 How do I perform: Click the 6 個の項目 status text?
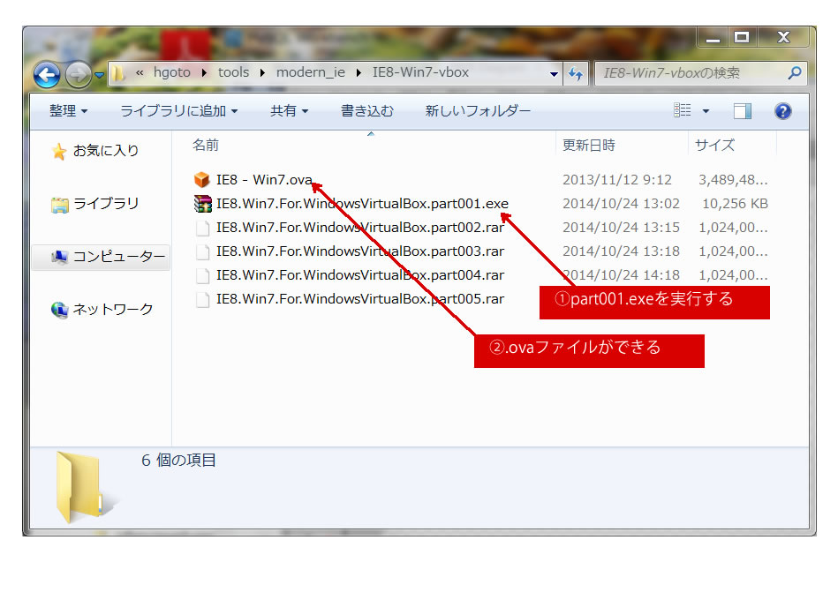coord(178,461)
